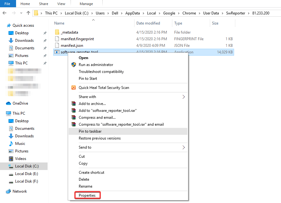Select the Downloads icon under Quick access

pos(10,40)
